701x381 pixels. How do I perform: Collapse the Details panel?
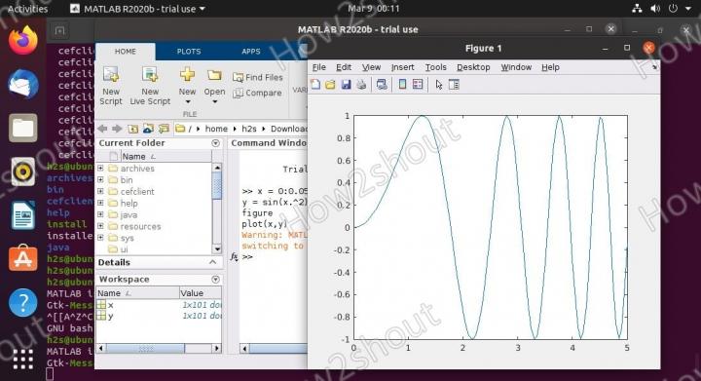(213, 262)
